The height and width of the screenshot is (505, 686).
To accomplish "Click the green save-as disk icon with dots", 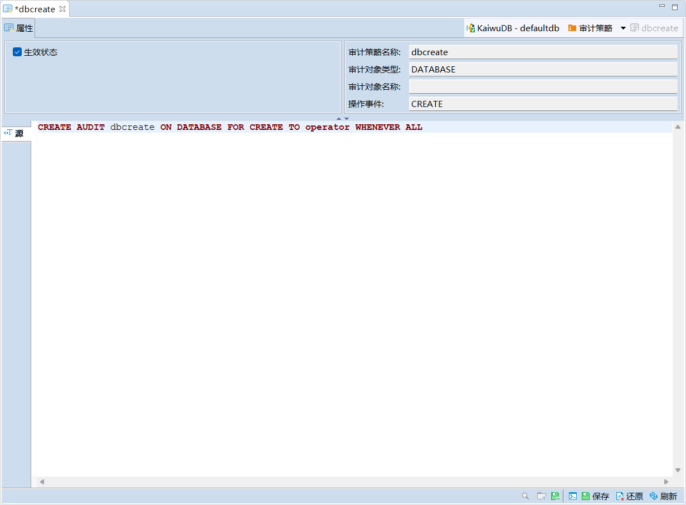I will 555,496.
